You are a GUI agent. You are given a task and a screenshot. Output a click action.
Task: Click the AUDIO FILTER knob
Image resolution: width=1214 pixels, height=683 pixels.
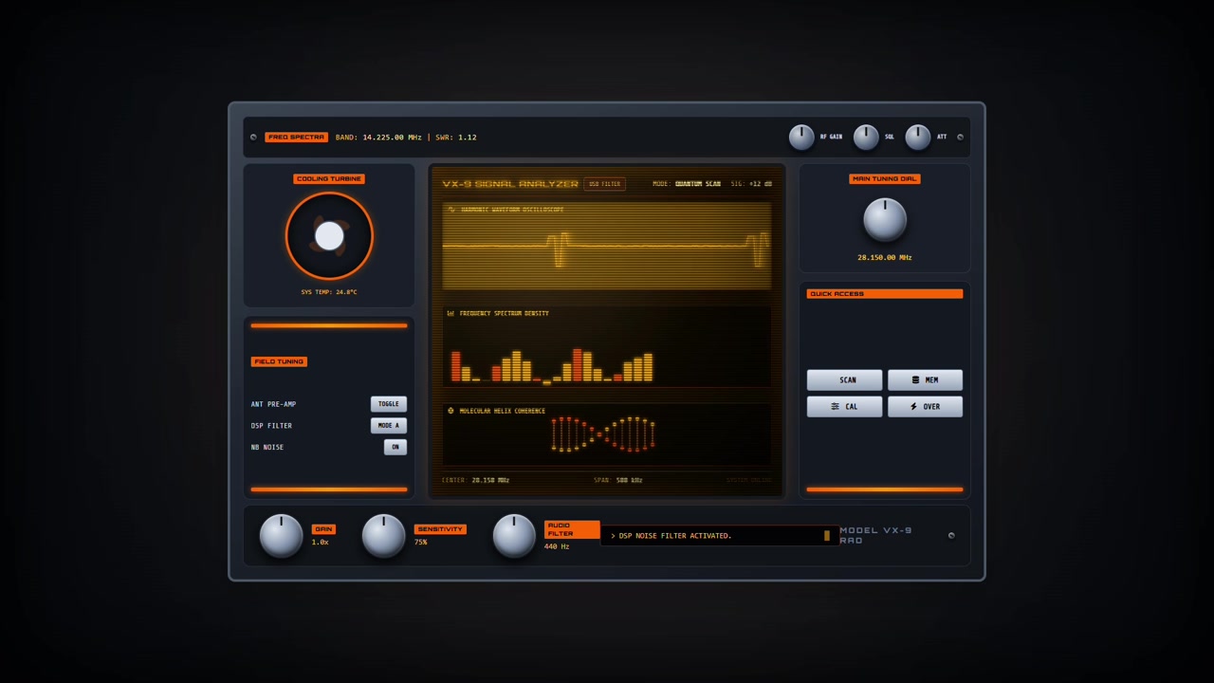click(514, 536)
